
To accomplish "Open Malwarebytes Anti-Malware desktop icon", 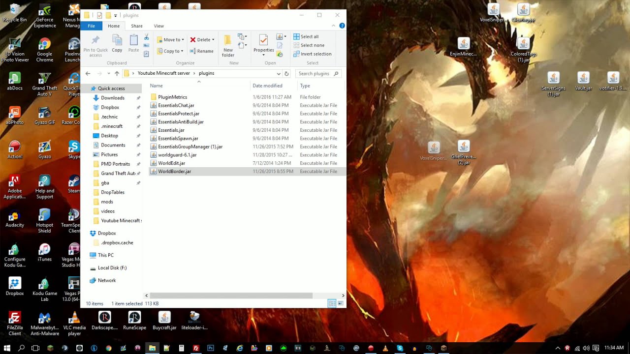I will point(44,323).
